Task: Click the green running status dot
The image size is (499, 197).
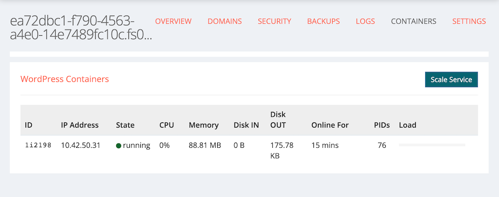Action: click(x=119, y=146)
